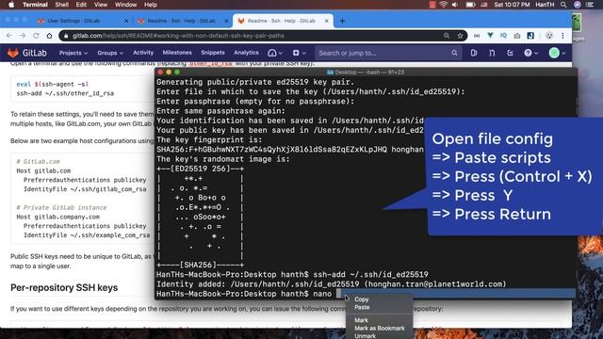Click the blue square browser extension icon
The height and width of the screenshot is (339, 603).
pyautogui.click(x=530, y=36)
